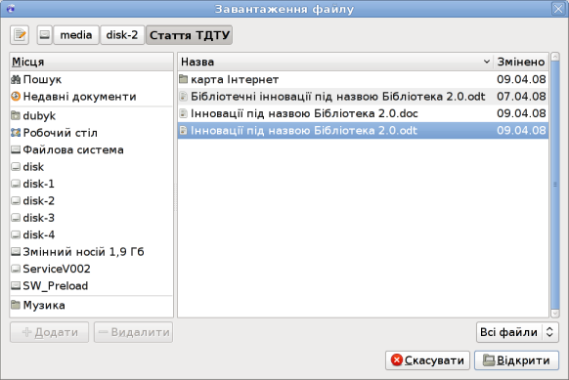This screenshot has height=380, width=569.
Task: Go to disk-2 path segment
Action: click(x=122, y=35)
